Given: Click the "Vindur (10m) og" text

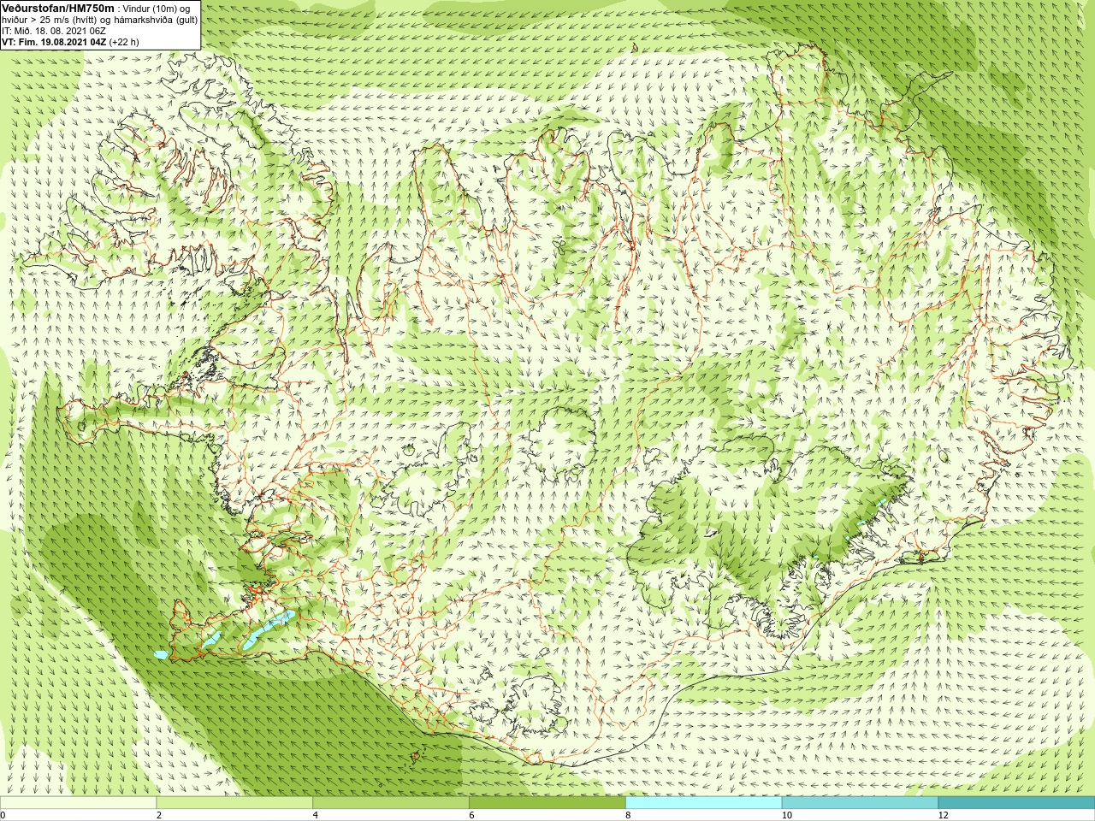Looking at the screenshot, I should click(157, 8).
